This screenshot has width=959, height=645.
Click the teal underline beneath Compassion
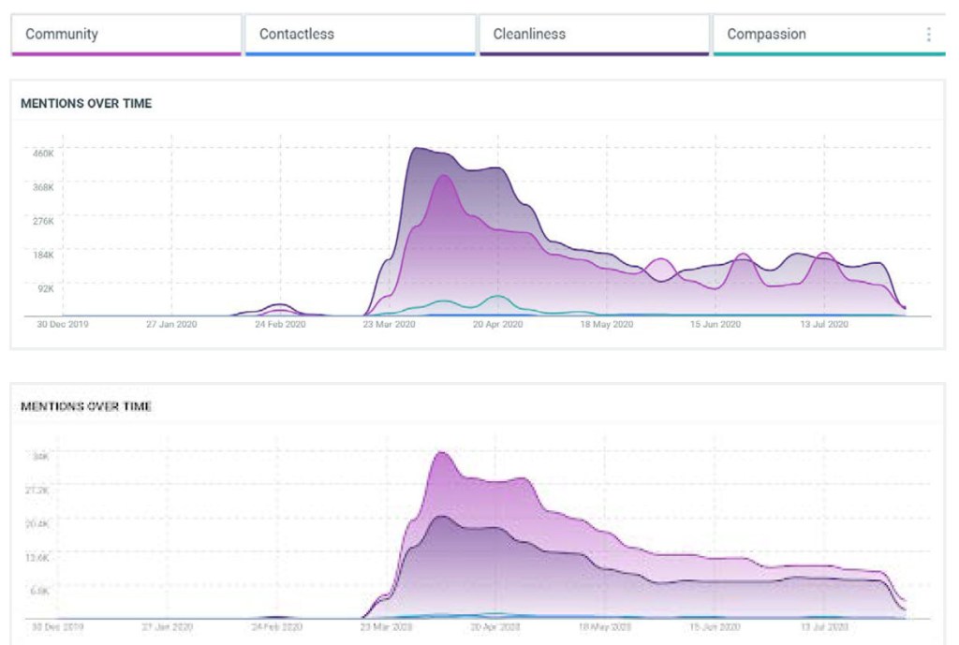click(x=828, y=54)
